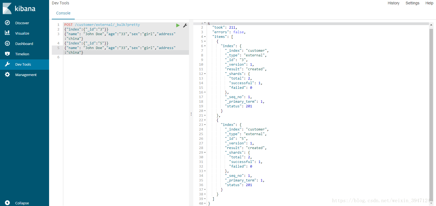Screen dimensions: 436x206
Task: Open Management from the gear icon
Action: click(x=7, y=75)
